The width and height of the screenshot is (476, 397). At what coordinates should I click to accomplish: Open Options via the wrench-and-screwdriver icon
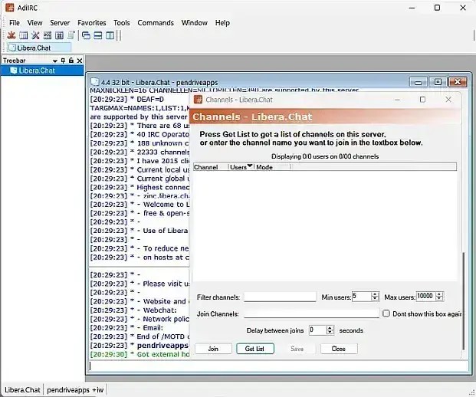click(35, 35)
